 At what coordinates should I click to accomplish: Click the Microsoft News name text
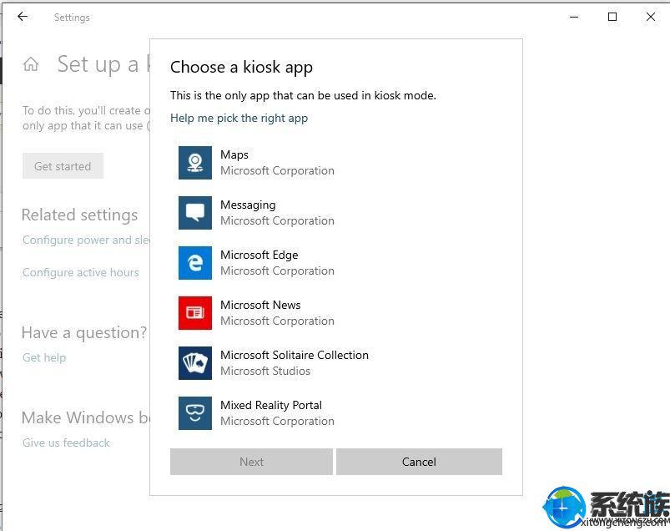(x=260, y=305)
